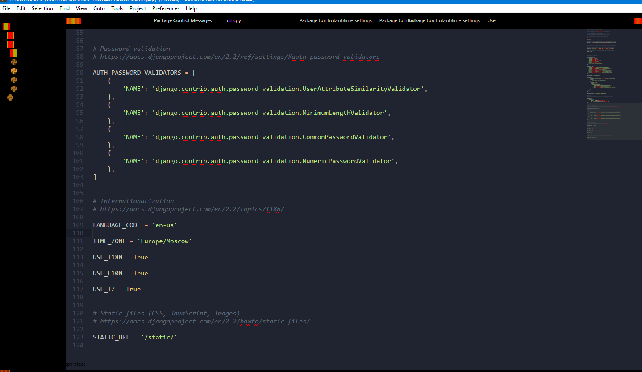Click the second folder icon in the sidebar
The width and height of the screenshot is (642, 372).
10,35
